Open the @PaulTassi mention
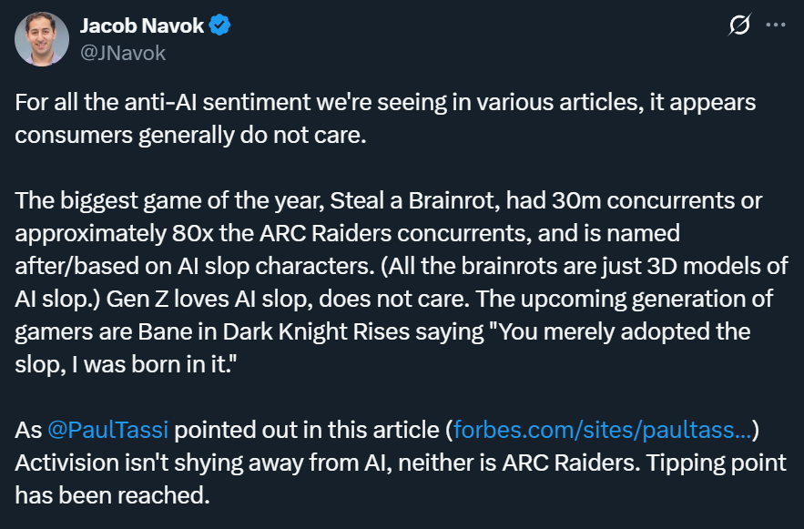Image resolution: width=804 pixels, height=529 pixels. pos(107,430)
